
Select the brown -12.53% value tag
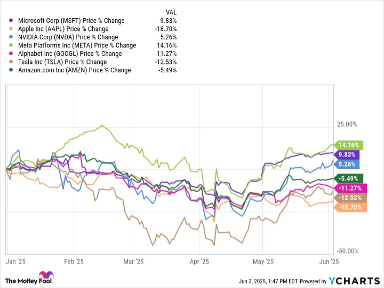[x=350, y=198]
